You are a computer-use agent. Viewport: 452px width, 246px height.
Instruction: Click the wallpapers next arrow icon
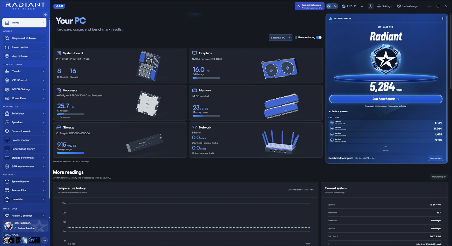pos(45,240)
